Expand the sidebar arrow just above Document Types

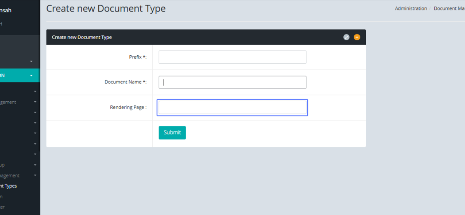[x=35, y=176]
